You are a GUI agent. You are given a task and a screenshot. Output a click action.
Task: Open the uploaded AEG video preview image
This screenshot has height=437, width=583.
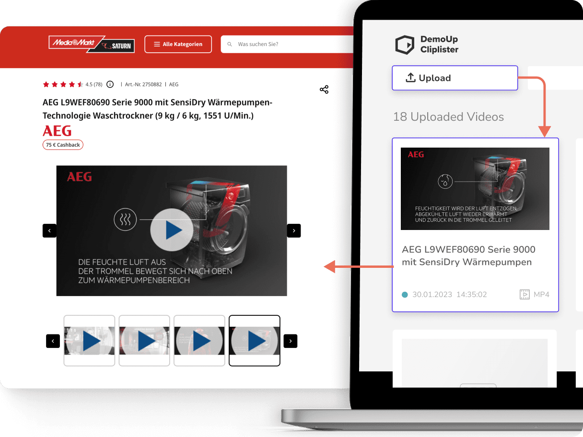tap(475, 188)
